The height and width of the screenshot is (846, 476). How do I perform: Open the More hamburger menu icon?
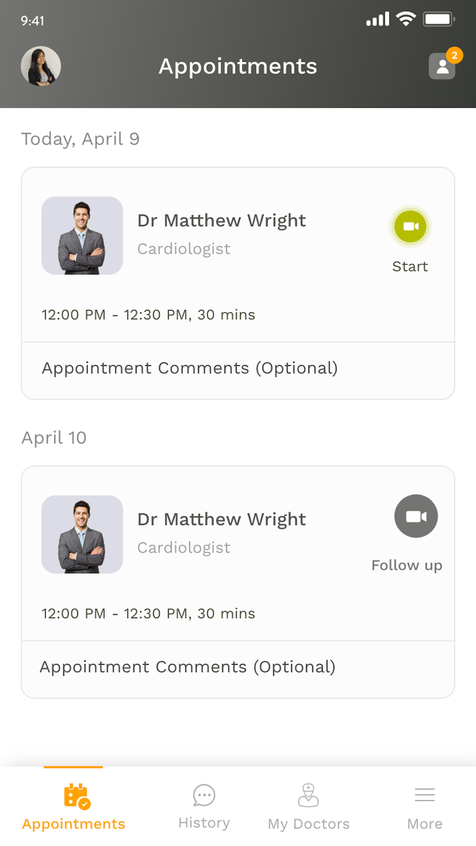[x=425, y=795]
